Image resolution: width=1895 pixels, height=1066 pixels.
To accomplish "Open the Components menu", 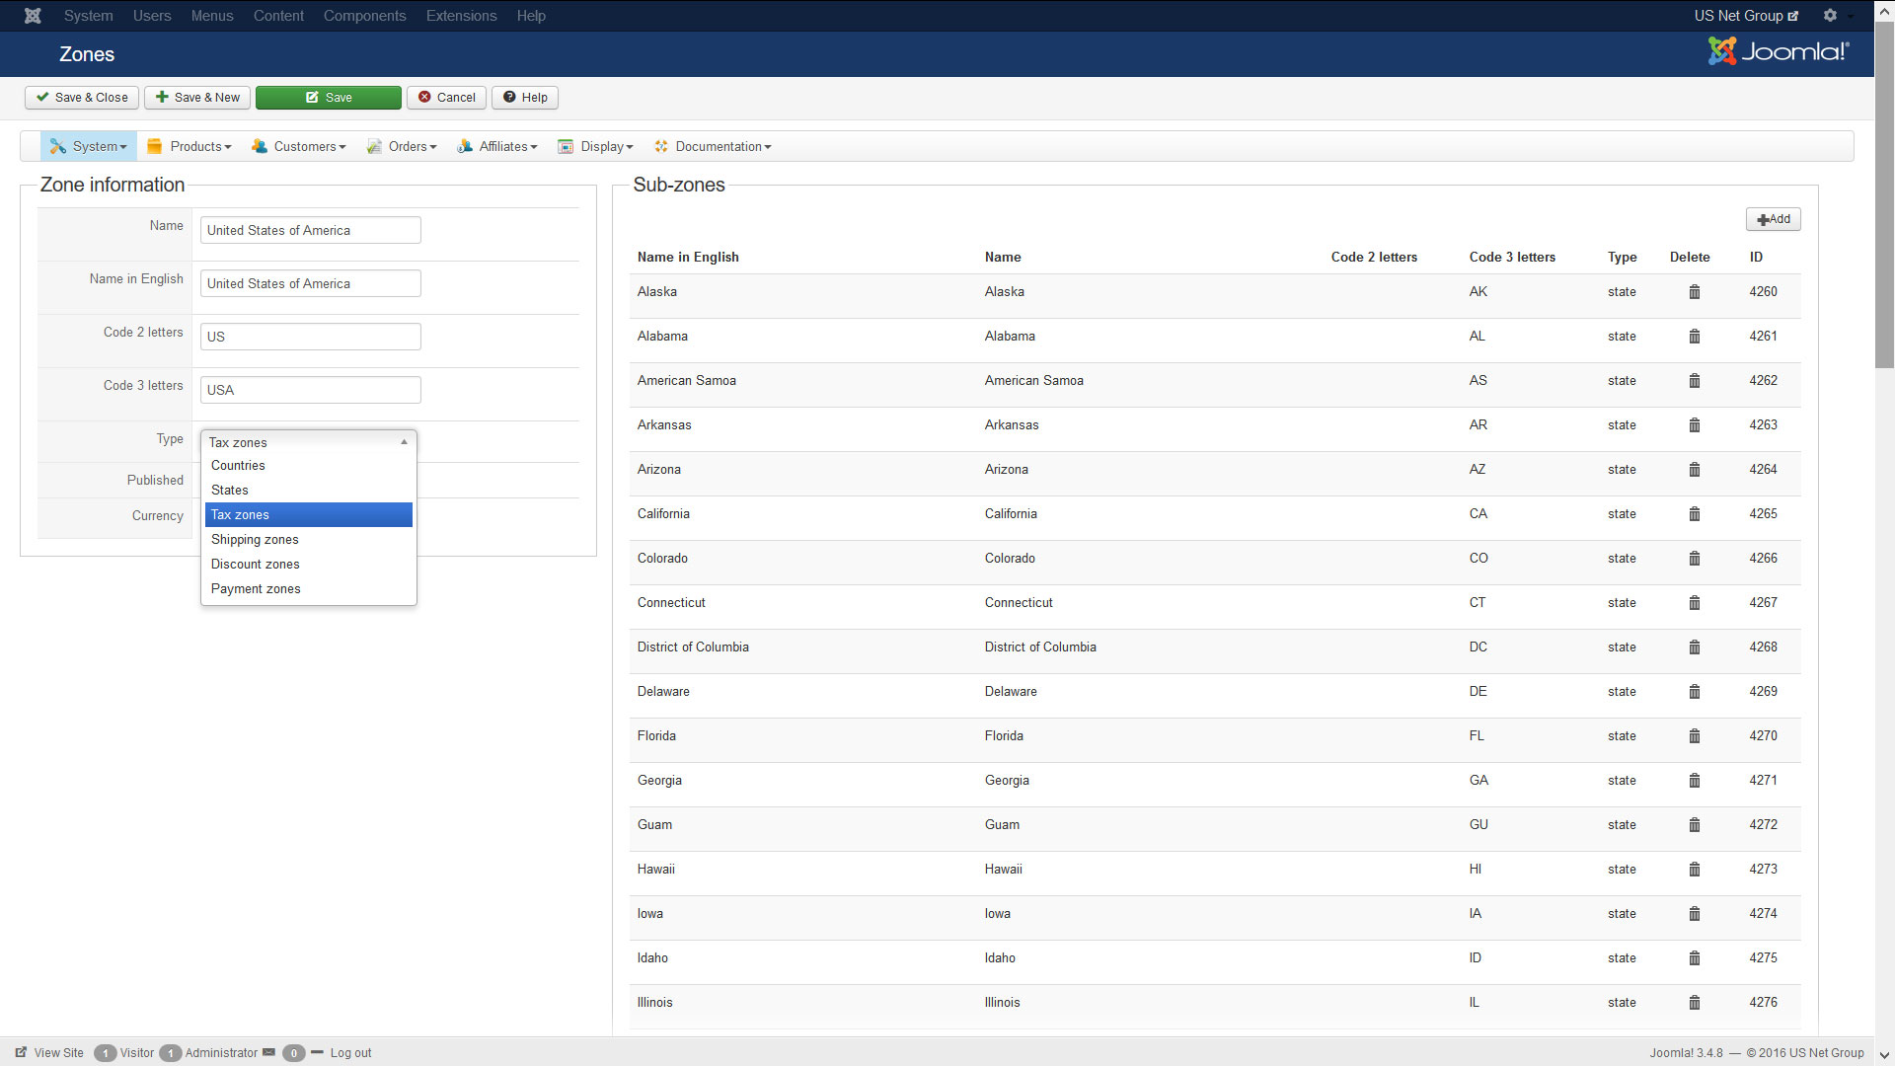I will (x=364, y=16).
